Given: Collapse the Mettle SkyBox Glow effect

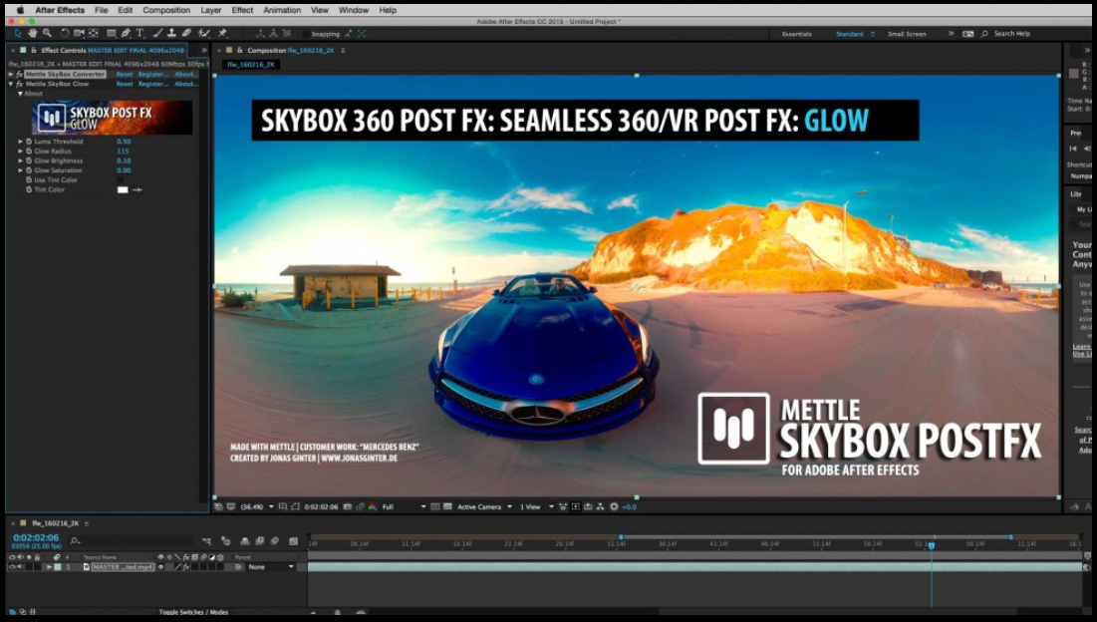Looking at the screenshot, I should [x=11, y=84].
